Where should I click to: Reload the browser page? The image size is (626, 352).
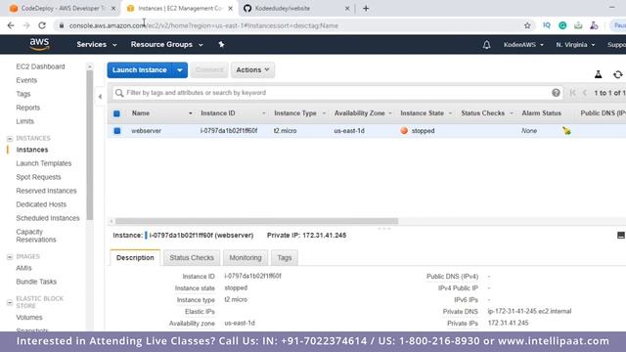click(42, 25)
